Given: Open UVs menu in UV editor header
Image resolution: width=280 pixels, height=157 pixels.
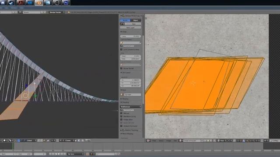Looking at the screenshot, I should (x=175, y=140).
